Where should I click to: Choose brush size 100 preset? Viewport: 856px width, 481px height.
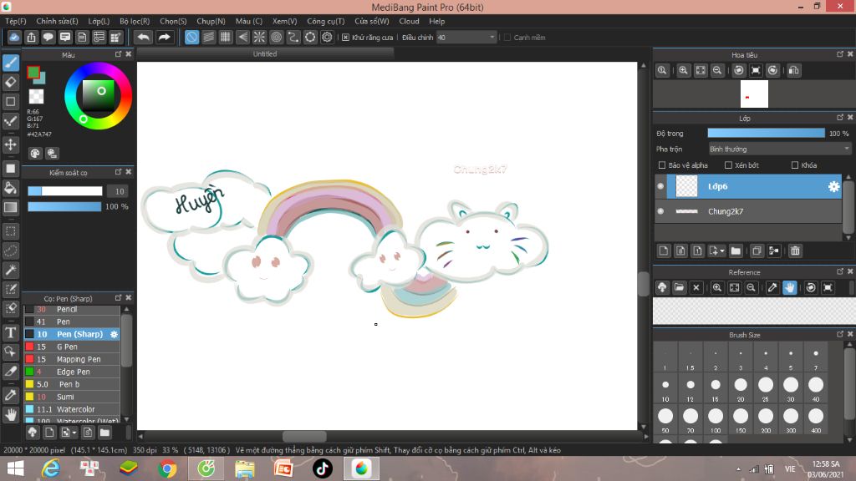716,418
